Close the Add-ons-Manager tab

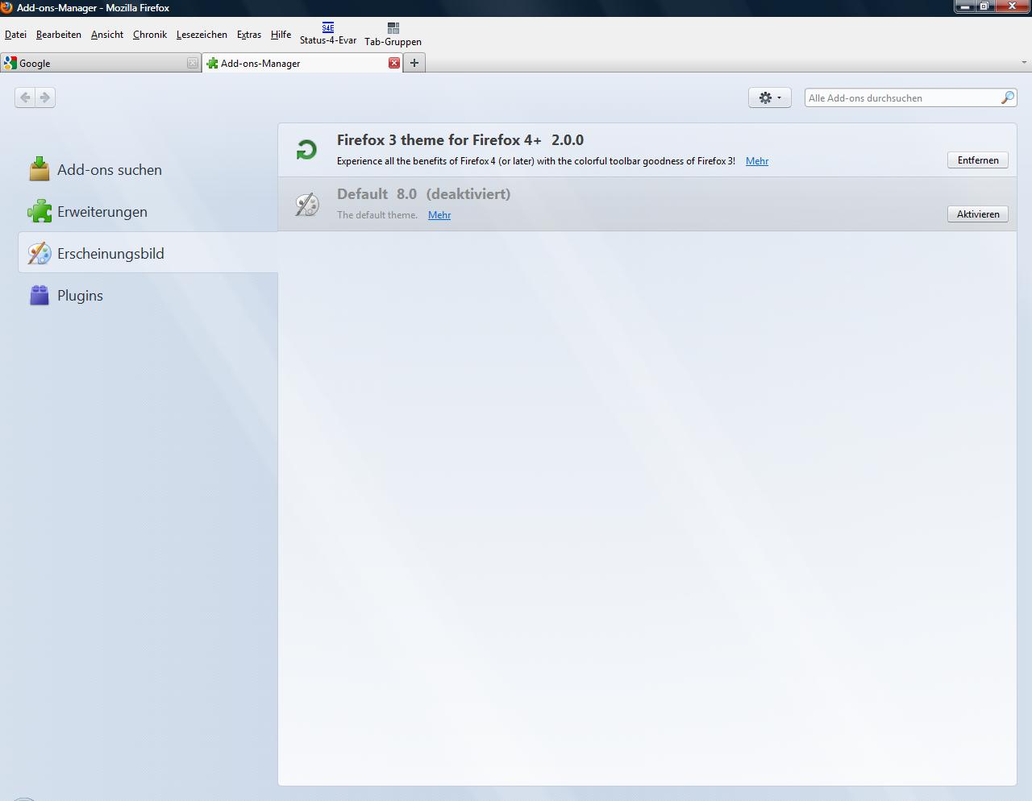click(394, 63)
